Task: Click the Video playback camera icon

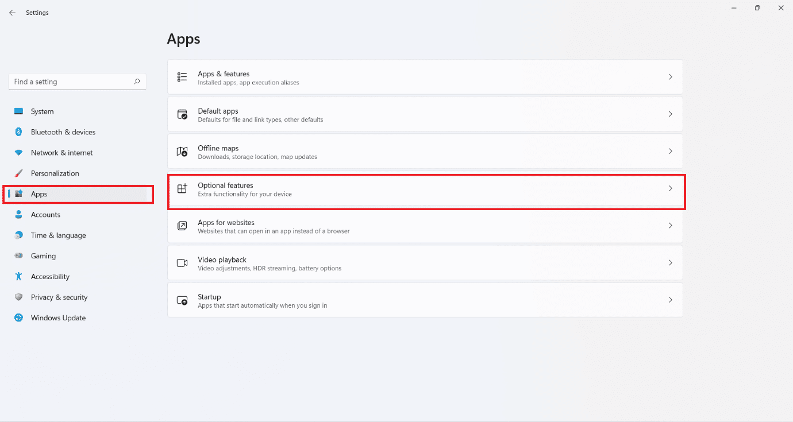Action: (x=182, y=263)
